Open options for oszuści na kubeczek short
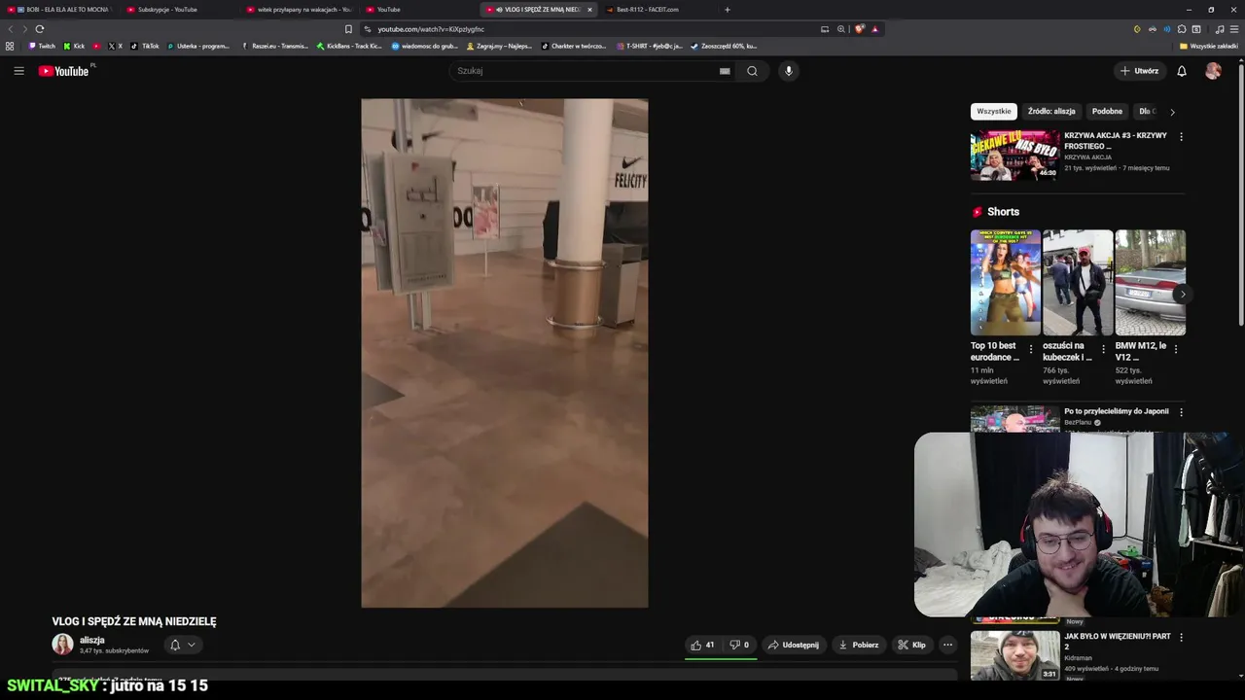This screenshot has width=1245, height=700. pyautogui.click(x=1103, y=349)
